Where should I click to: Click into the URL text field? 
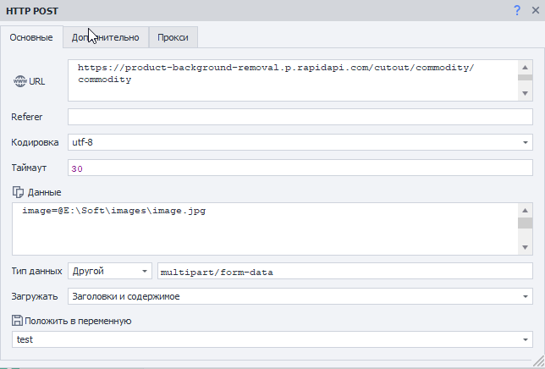(288, 80)
